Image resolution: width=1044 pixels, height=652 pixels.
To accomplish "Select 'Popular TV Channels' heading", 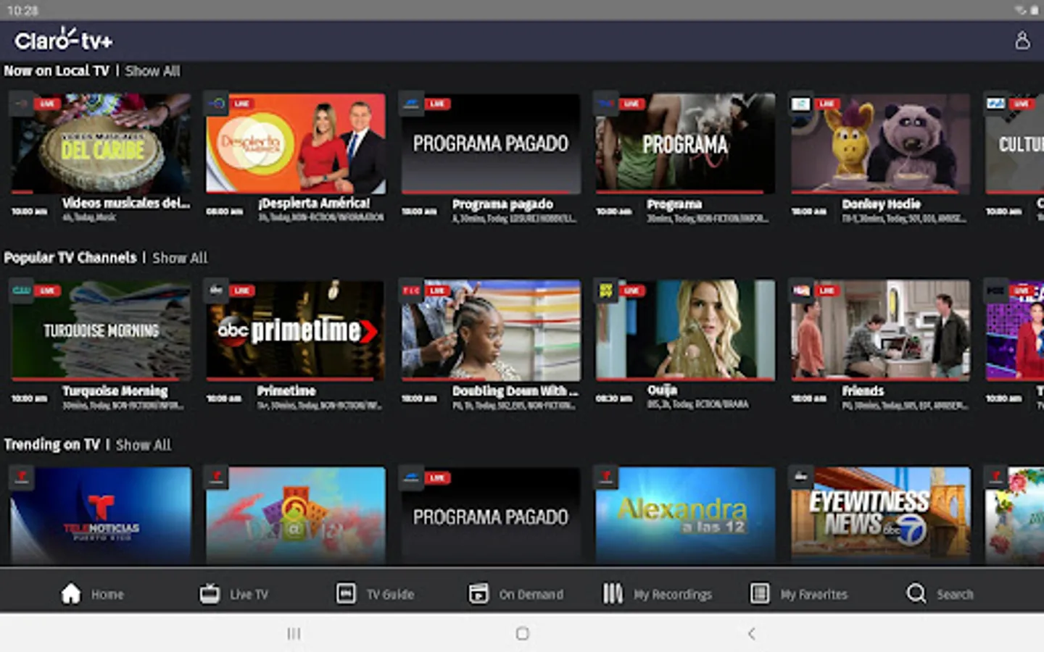I will pos(70,258).
